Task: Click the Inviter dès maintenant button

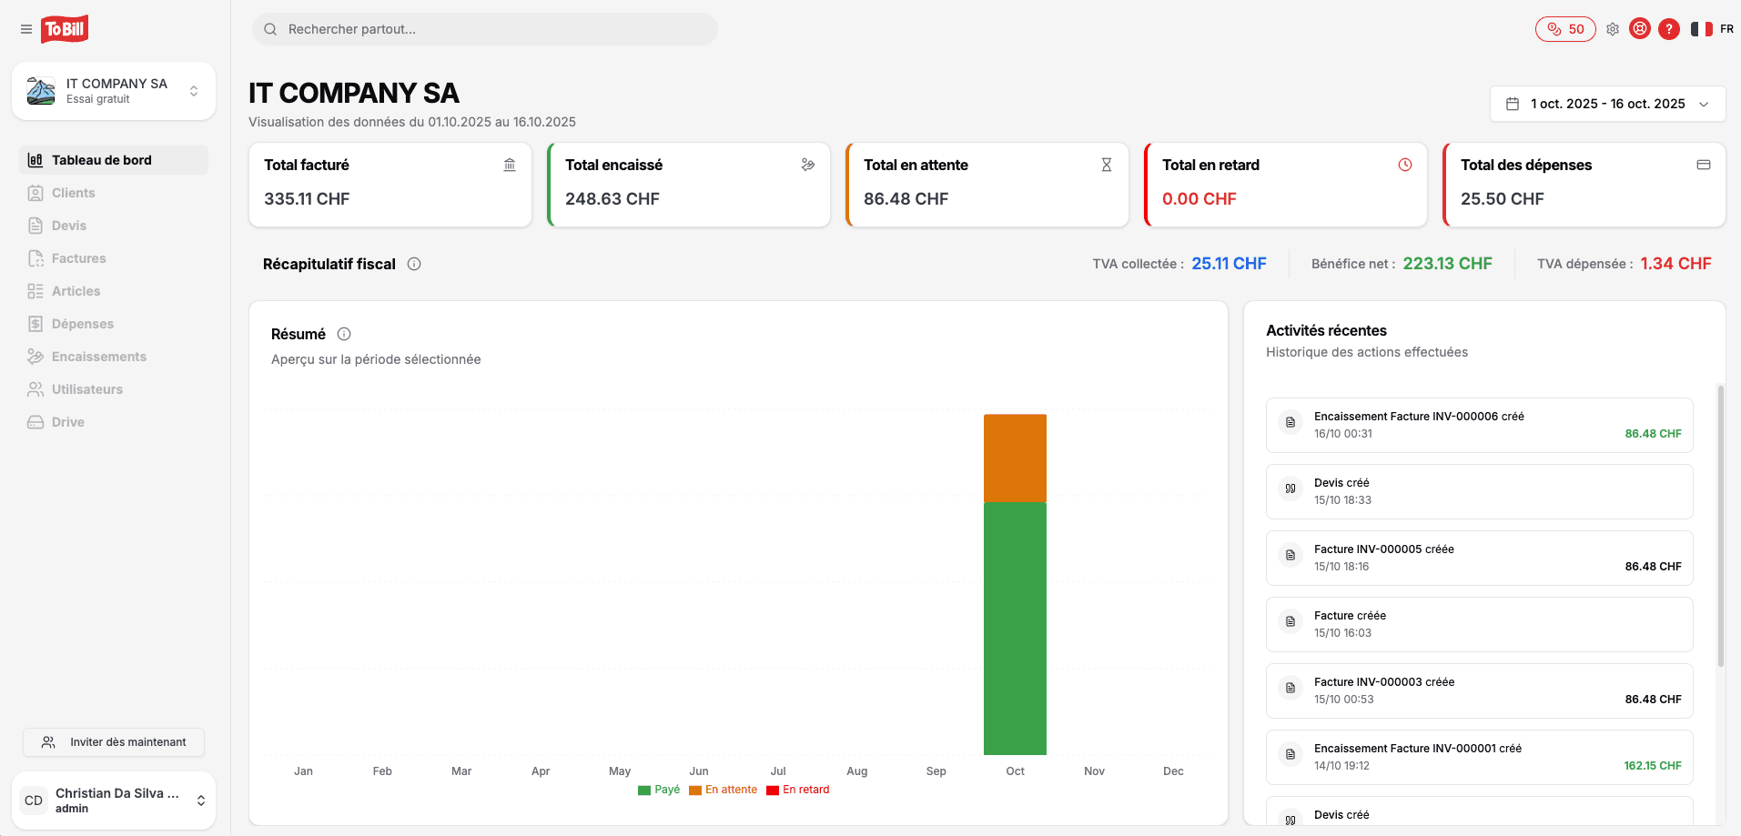Action: point(114,742)
